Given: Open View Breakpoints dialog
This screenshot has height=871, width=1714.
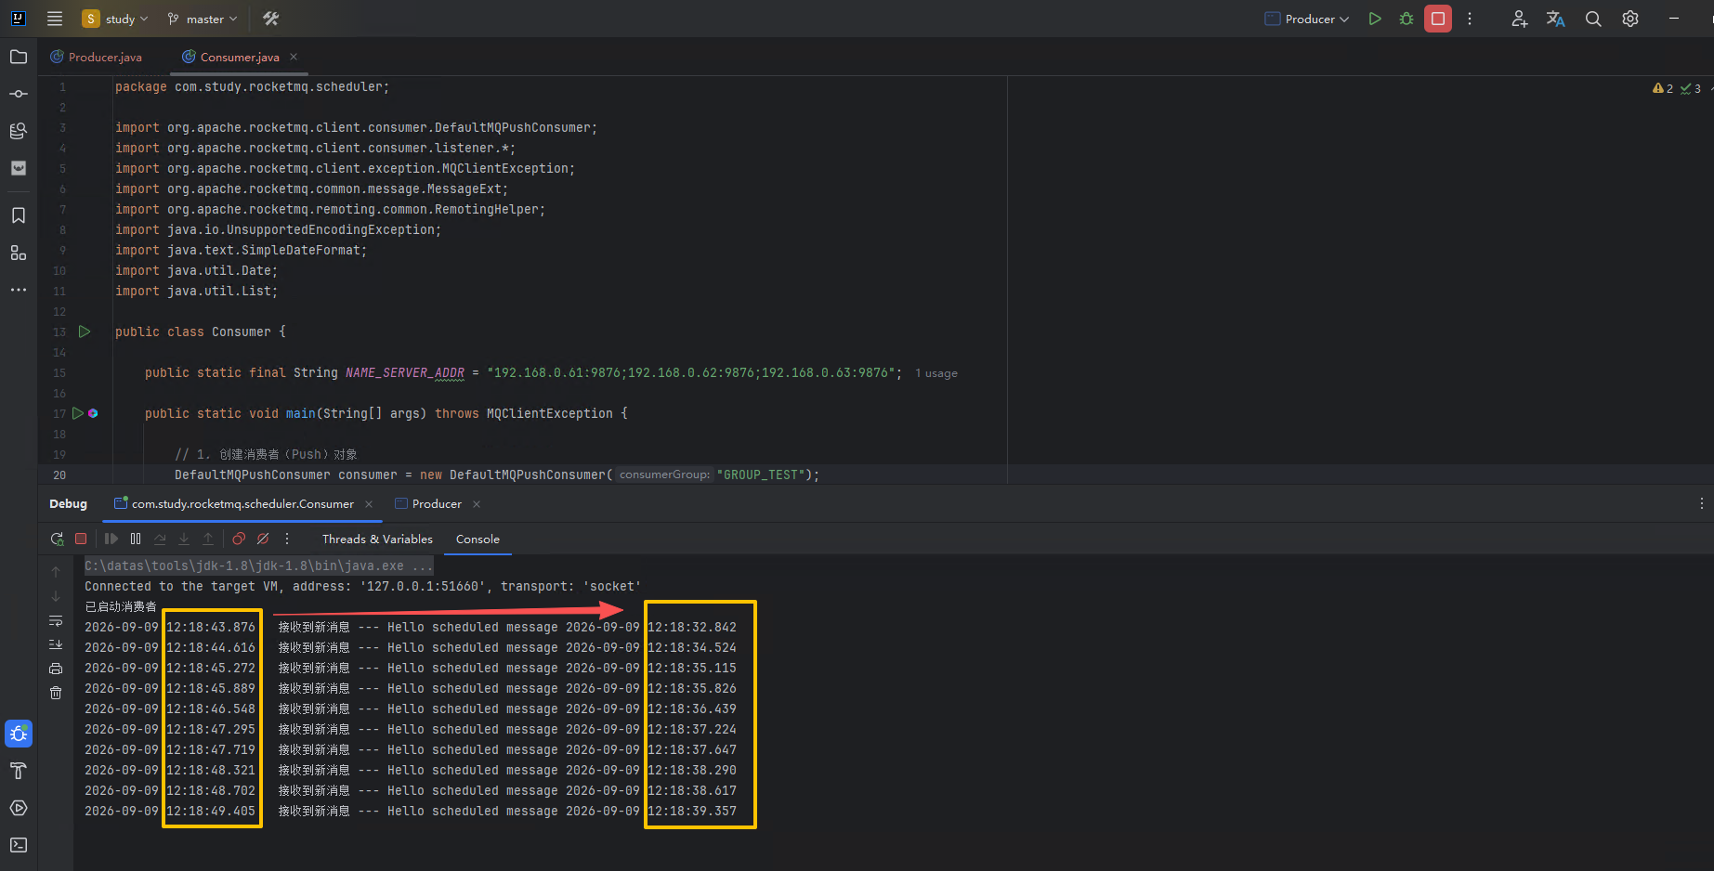Looking at the screenshot, I should coord(239,539).
